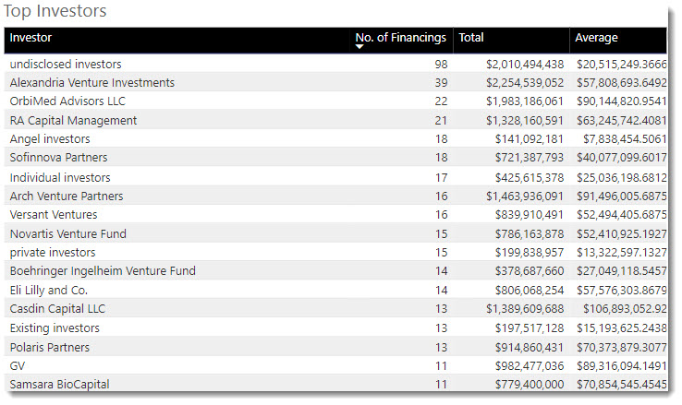Click total $141,092,181
This screenshot has height=405, width=682.
(529, 139)
